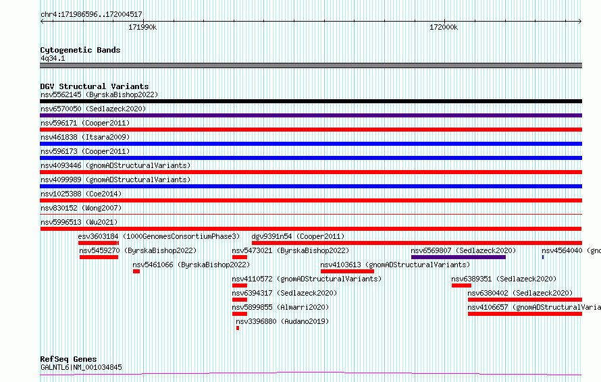Select the blue nsv596173 variant bar

311,158
